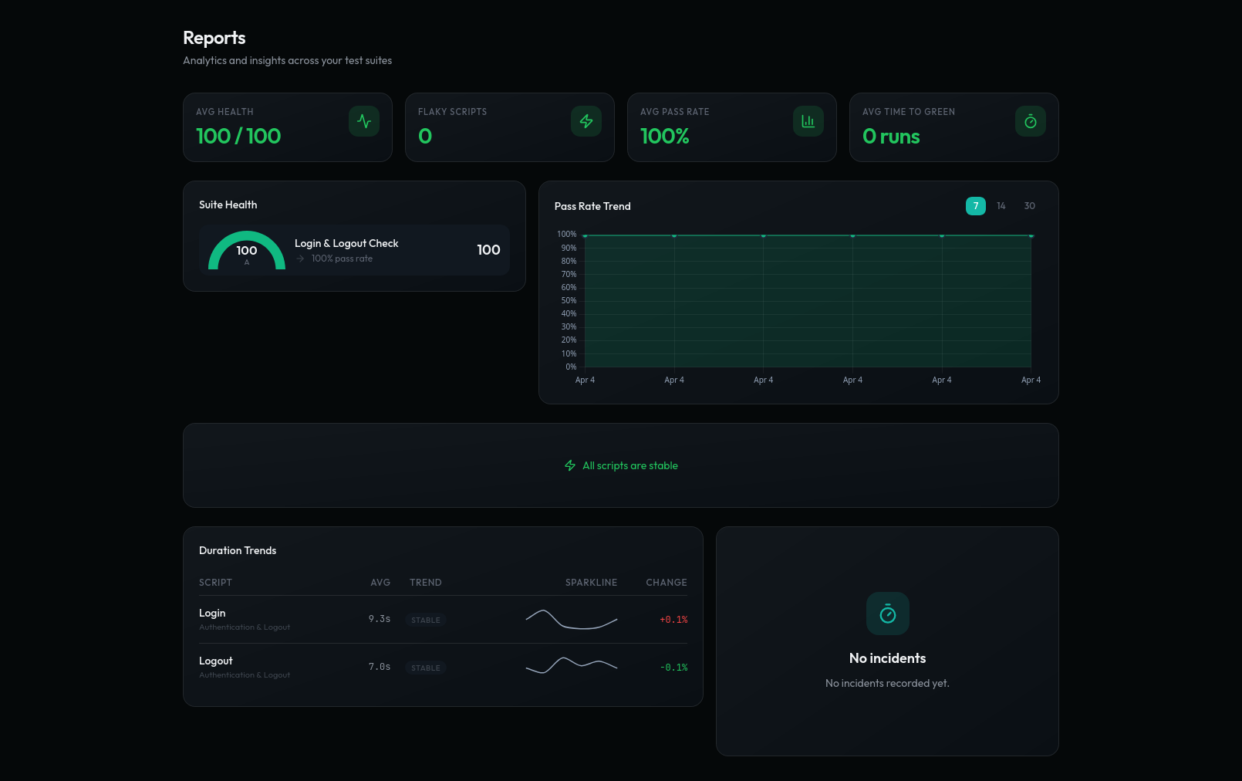The width and height of the screenshot is (1242, 781).
Task: Select the Login script in Duration Trends
Action: [x=212, y=613]
